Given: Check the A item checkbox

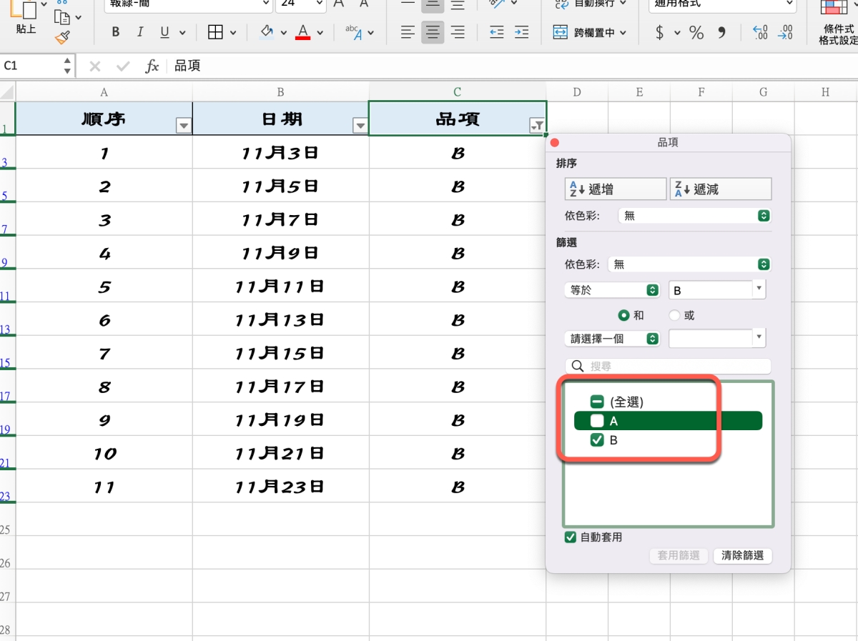Looking at the screenshot, I should 597,421.
